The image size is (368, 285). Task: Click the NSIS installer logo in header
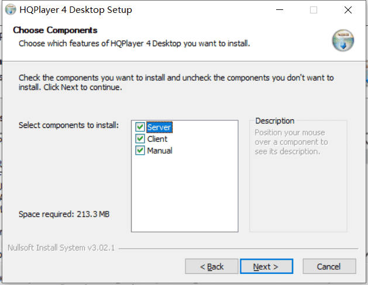343,40
